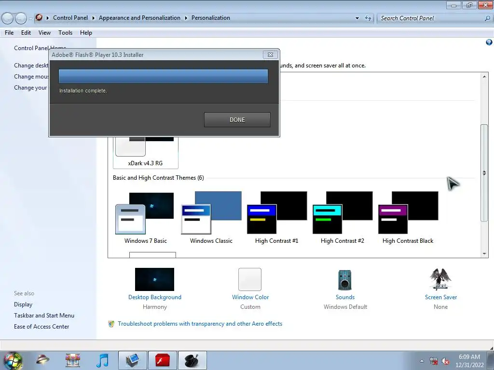
Task: Click the Desktop Background link
Action: [x=155, y=297]
